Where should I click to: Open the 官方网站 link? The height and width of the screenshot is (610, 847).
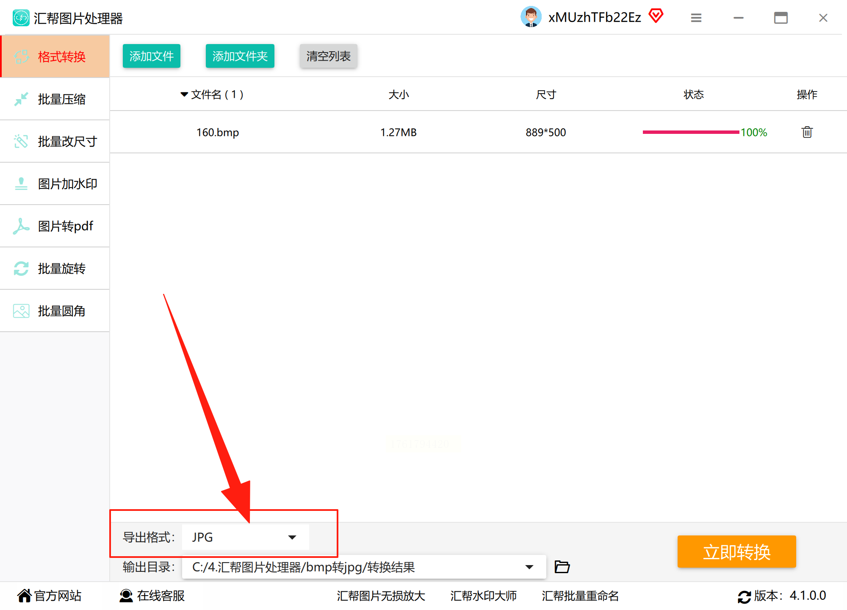click(x=50, y=596)
